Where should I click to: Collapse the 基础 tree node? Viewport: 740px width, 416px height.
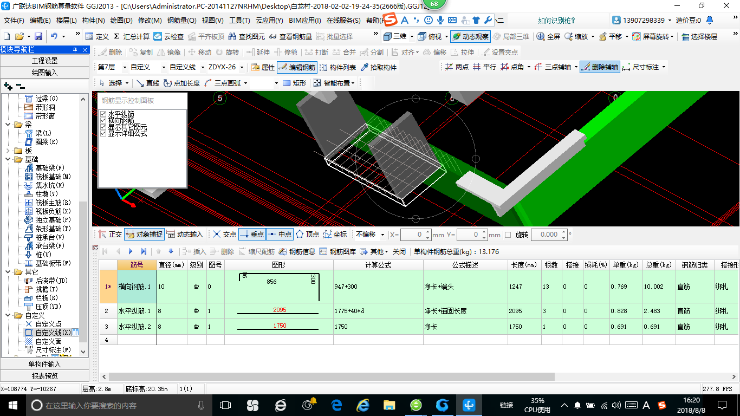click(8, 159)
